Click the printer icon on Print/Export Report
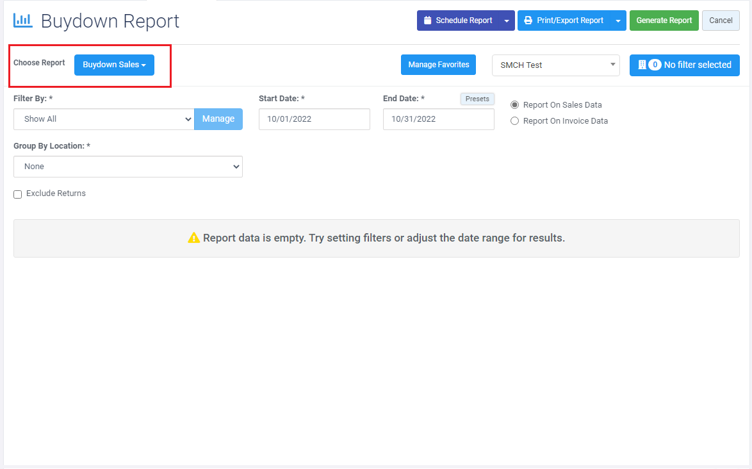Image resolution: width=752 pixels, height=469 pixels. coord(528,21)
